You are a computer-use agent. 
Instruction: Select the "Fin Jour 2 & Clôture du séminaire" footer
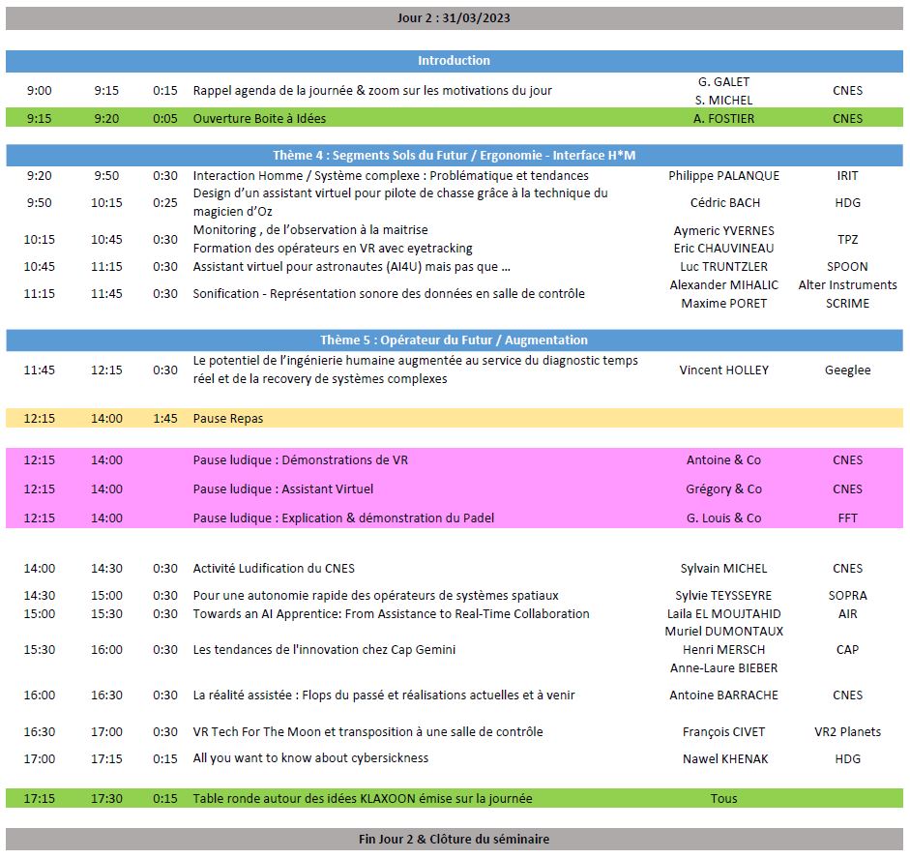454,840
